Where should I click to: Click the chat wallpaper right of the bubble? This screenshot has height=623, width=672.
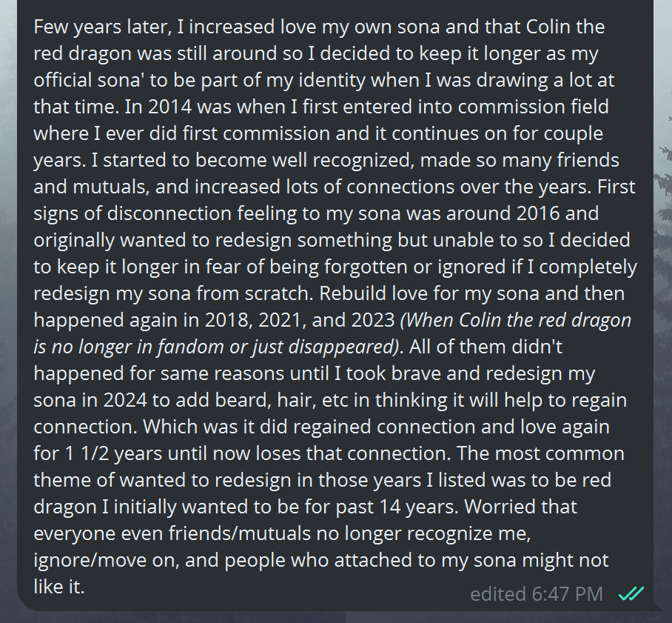point(664,296)
